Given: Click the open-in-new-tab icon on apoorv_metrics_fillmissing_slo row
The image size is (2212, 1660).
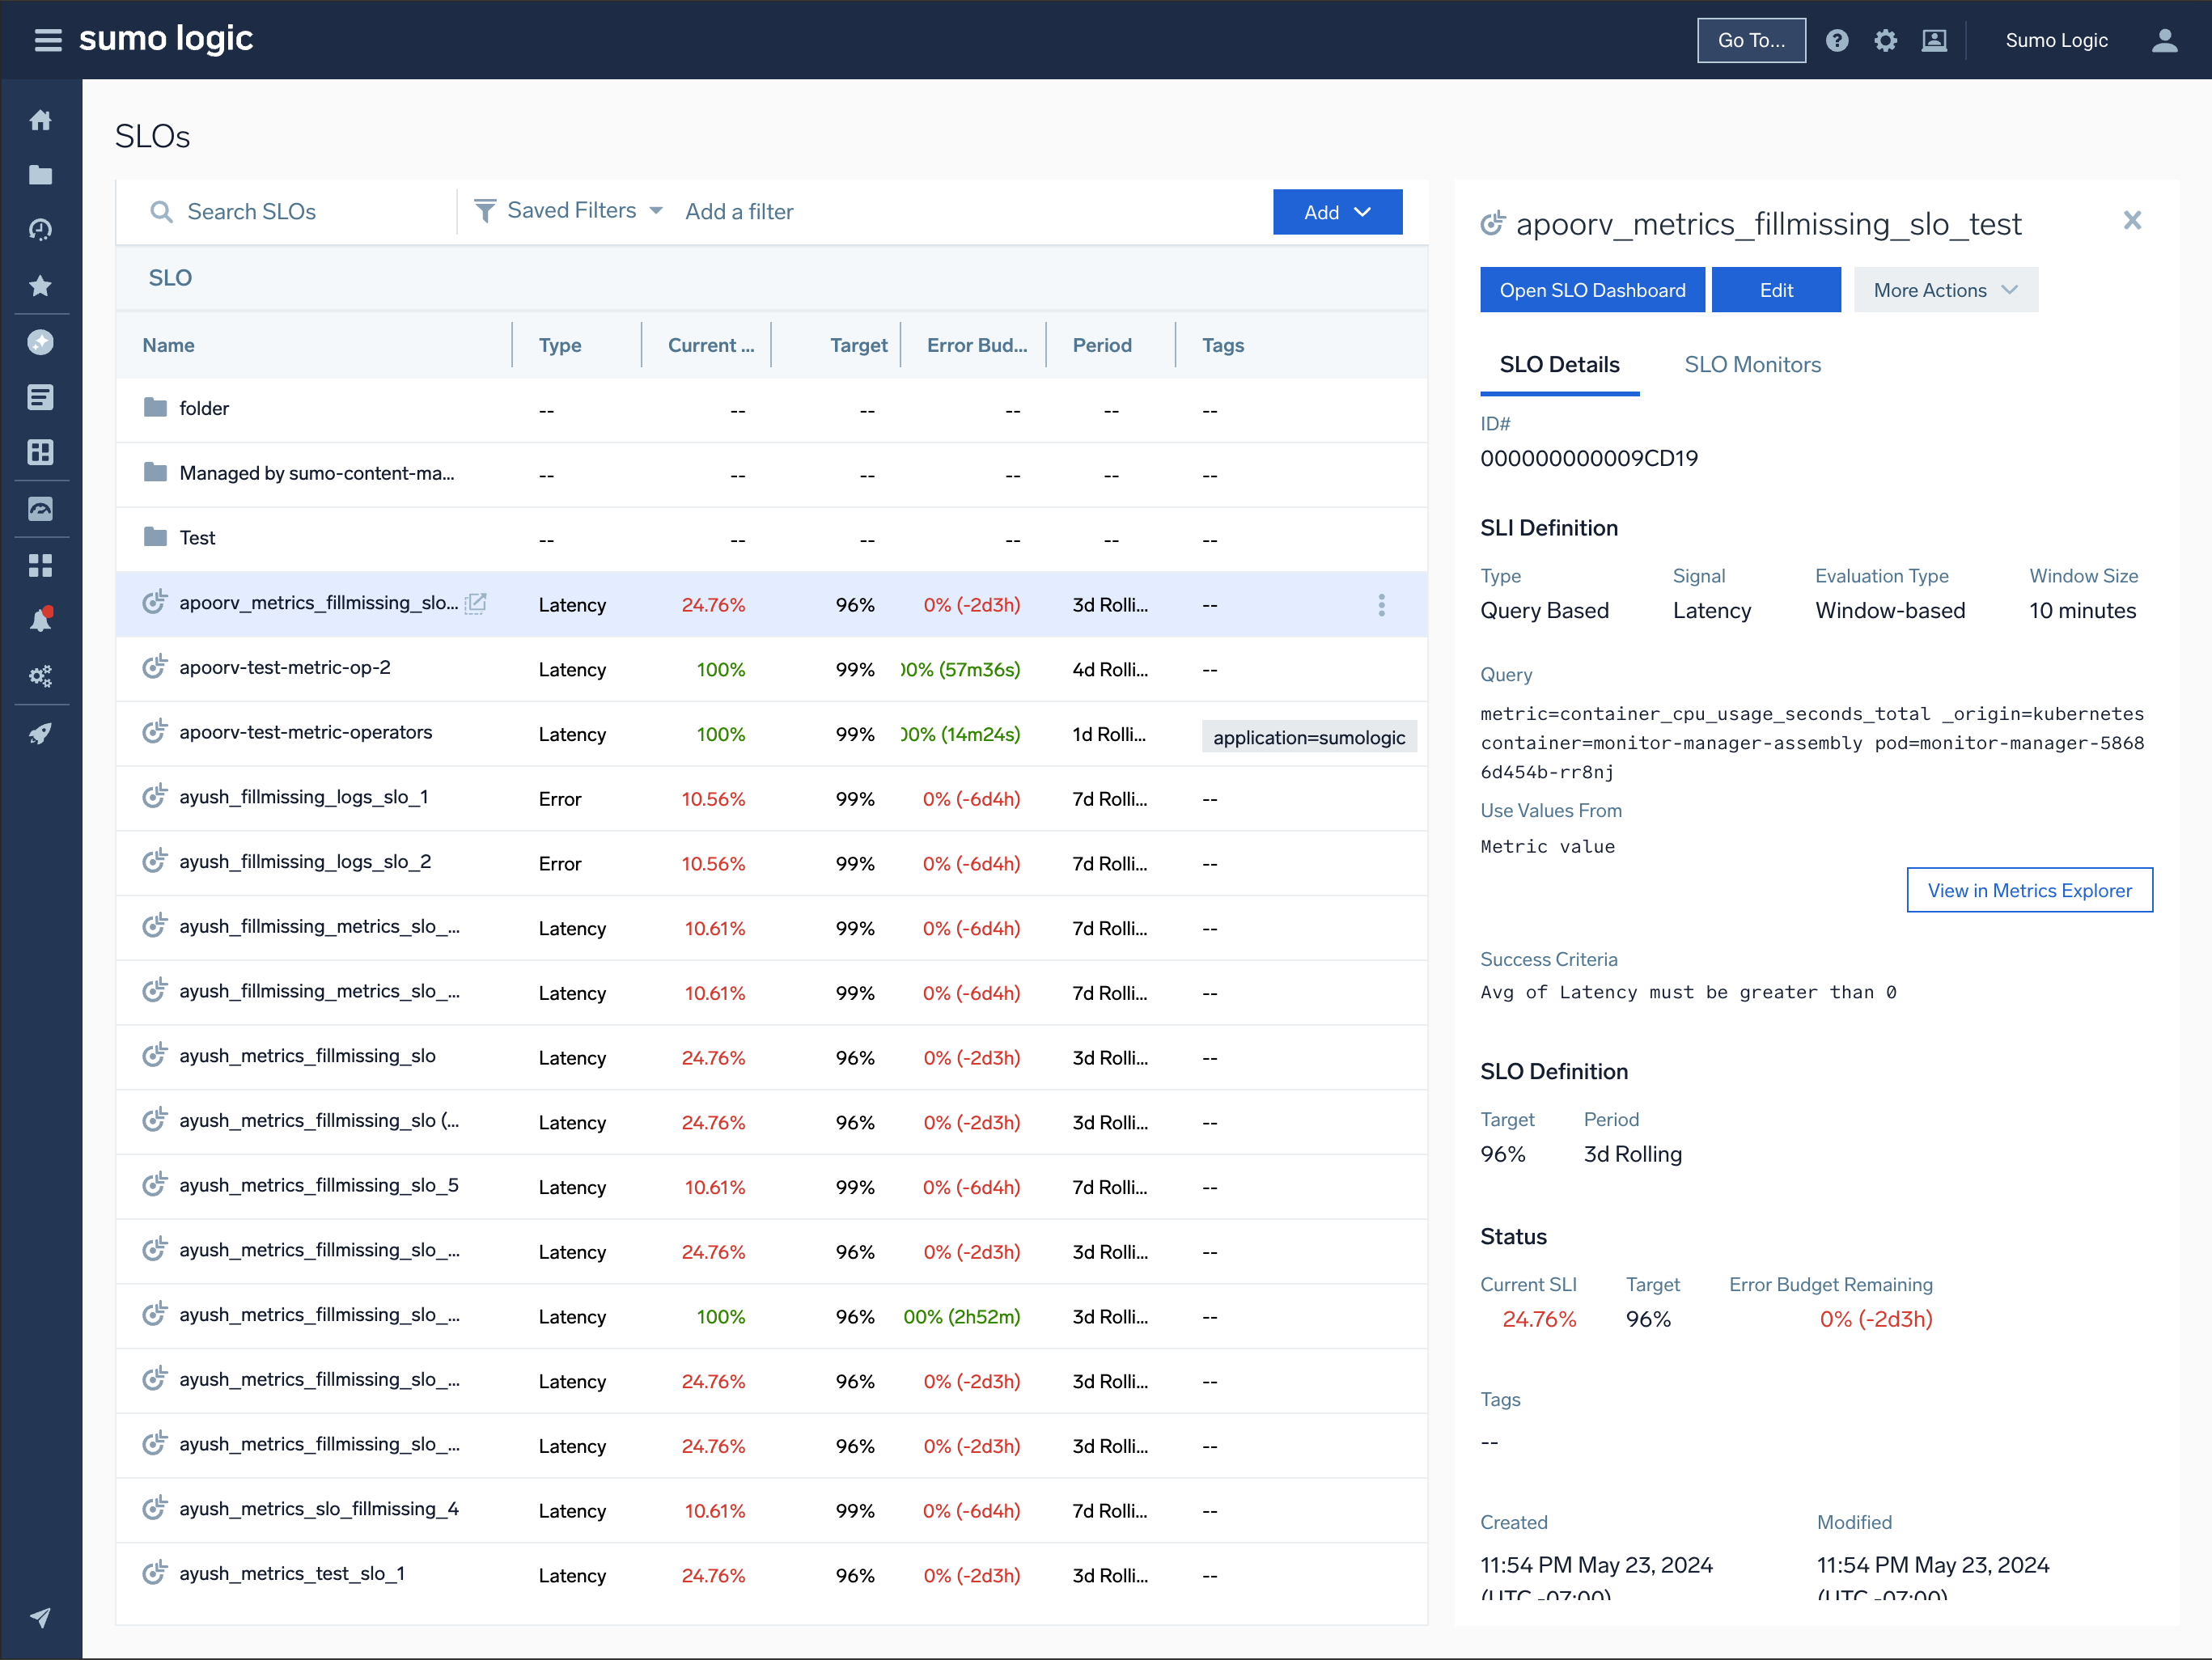Looking at the screenshot, I should 476,603.
